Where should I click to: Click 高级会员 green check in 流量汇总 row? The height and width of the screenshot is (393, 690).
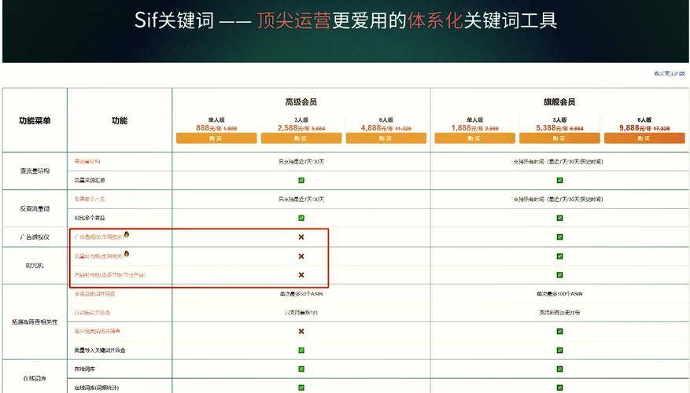(x=301, y=180)
